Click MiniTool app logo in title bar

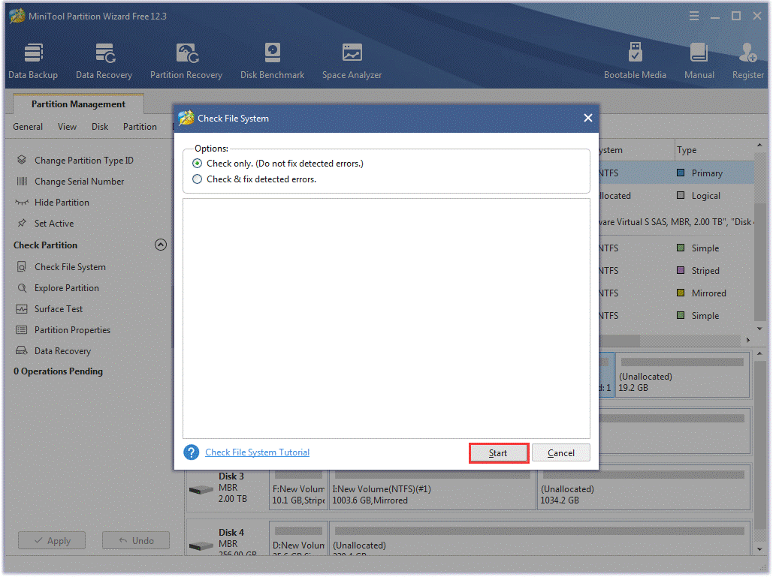(x=17, y=16)
